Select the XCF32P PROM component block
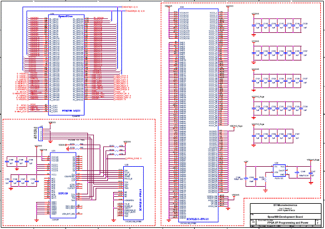This screenshot has height=229, width=325. 63,185
